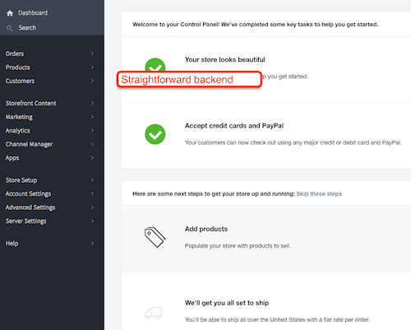This screenshot has height=330, width=411.
Task: Click the shipping truck icon
Action: (154, 313)
